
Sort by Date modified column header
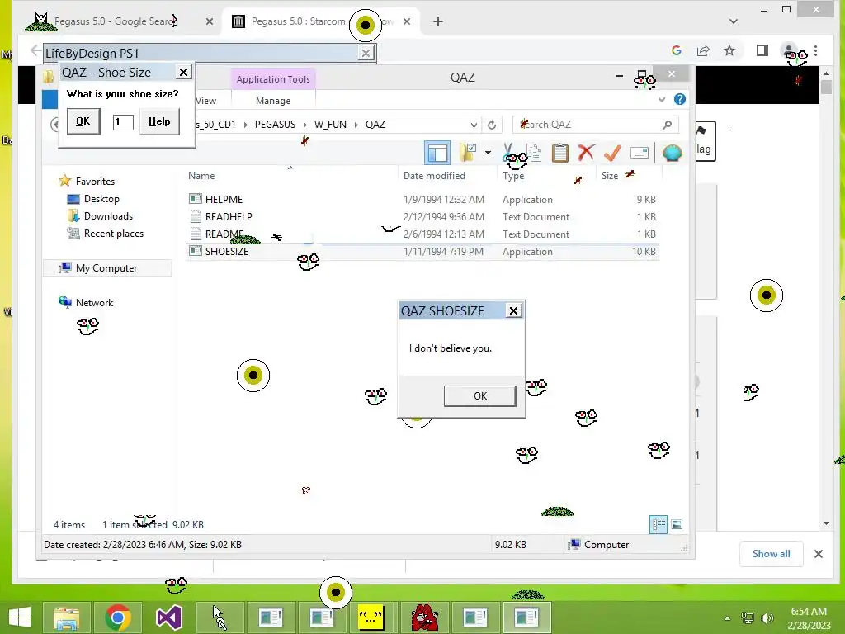(x=434, y=176)
